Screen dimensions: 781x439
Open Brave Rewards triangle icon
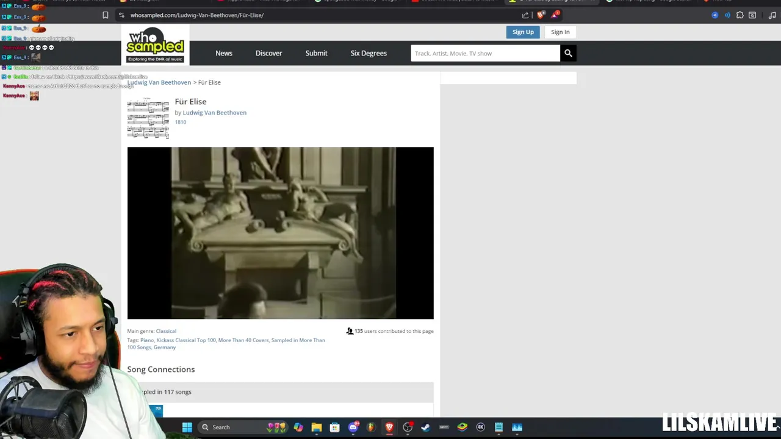pyautogui.click(x=555, y=15)
